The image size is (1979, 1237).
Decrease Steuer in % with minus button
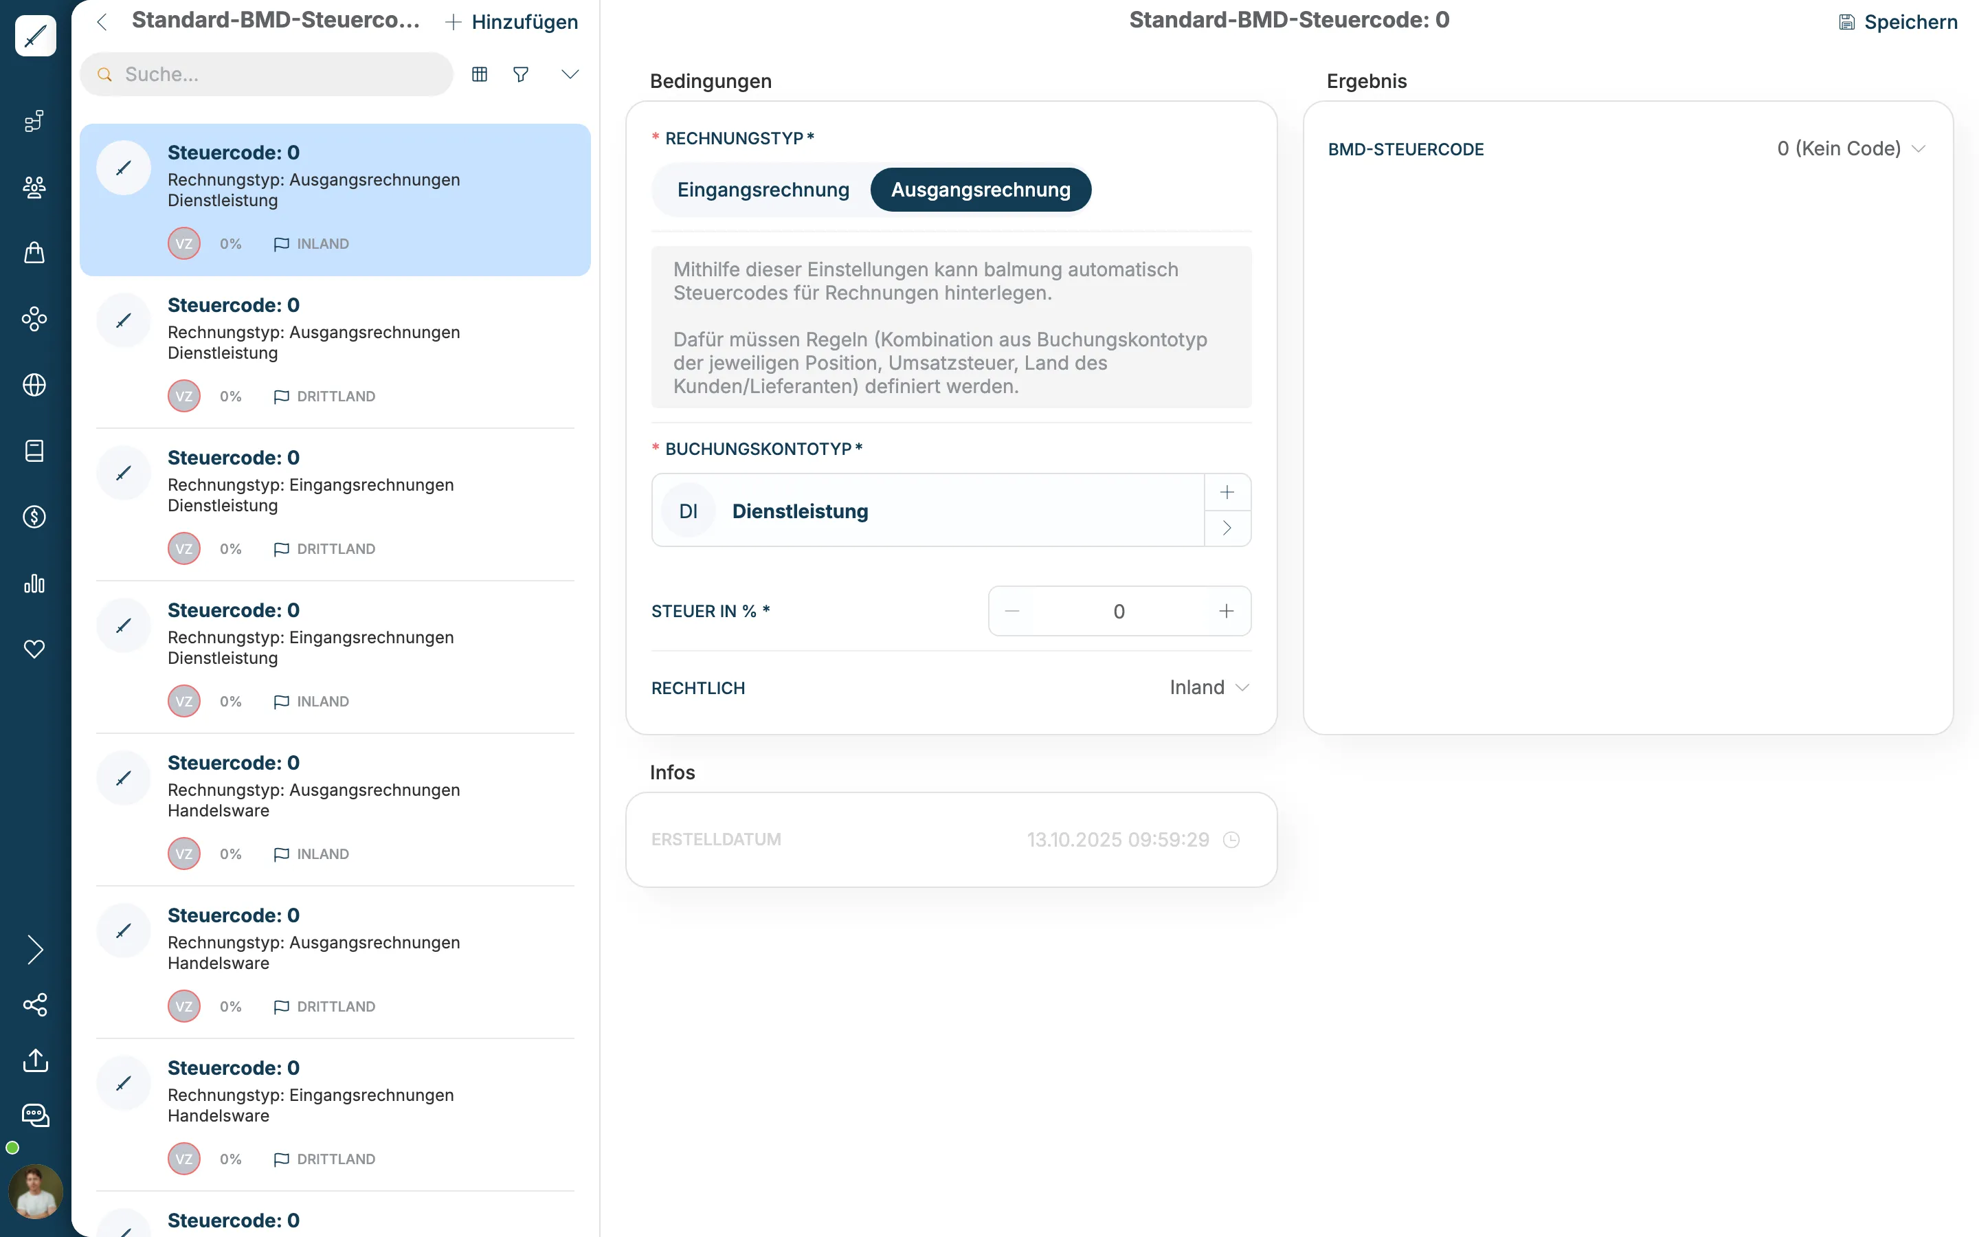[1011, 611]
